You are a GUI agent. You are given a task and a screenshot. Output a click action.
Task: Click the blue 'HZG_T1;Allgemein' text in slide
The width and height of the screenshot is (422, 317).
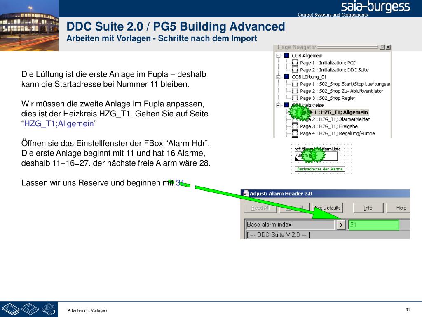[59, 123]
